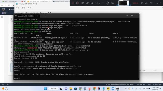Toggle the AWS console hamburger side menu
Screen dimensions: 163x91
click(2, 17)
